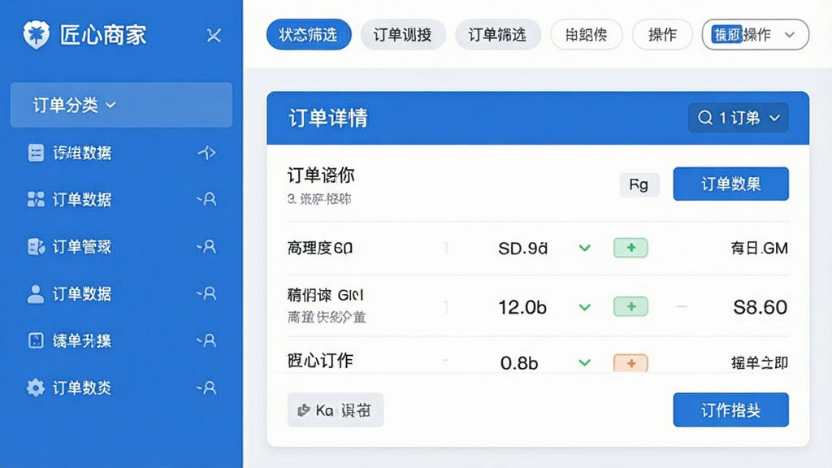This screenshot has height=468, width=832.
Task: Open the 操作 pill tab
Action: point(662,34)
